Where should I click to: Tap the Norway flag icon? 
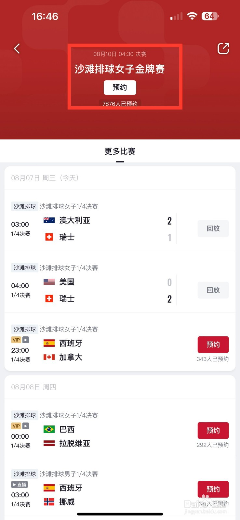[x=49, y=502]
